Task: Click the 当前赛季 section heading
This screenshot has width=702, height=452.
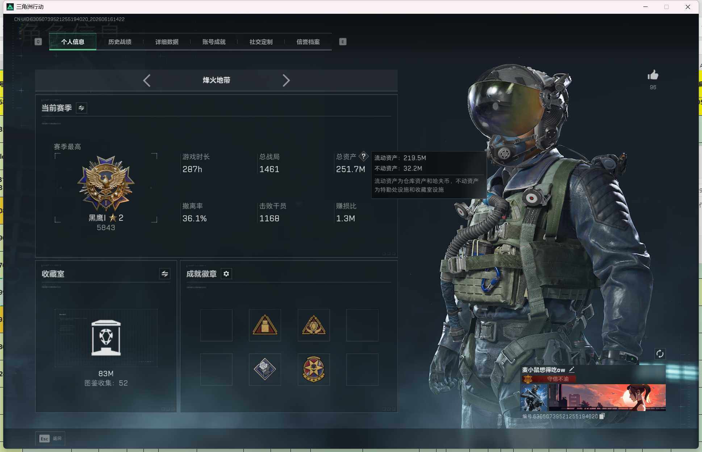Action: (57, 108)
